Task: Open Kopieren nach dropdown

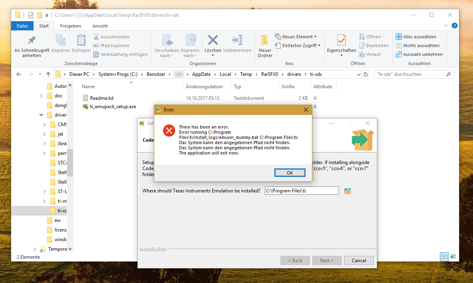Action: (x=190, y=53)
